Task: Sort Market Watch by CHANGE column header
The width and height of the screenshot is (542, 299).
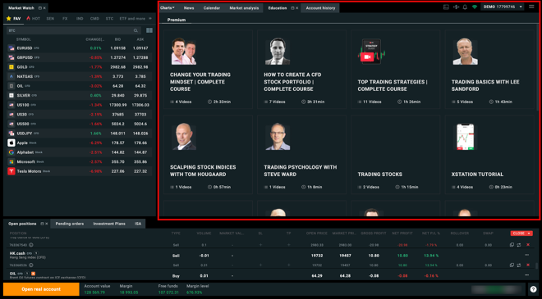Action: pyautogui.click(x=94, y=39)
